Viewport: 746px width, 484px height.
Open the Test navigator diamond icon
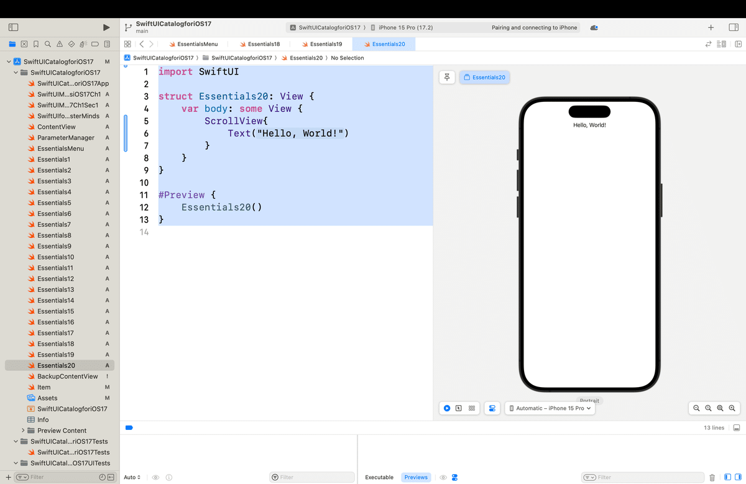pyautogui.click(x=71, y=44)
